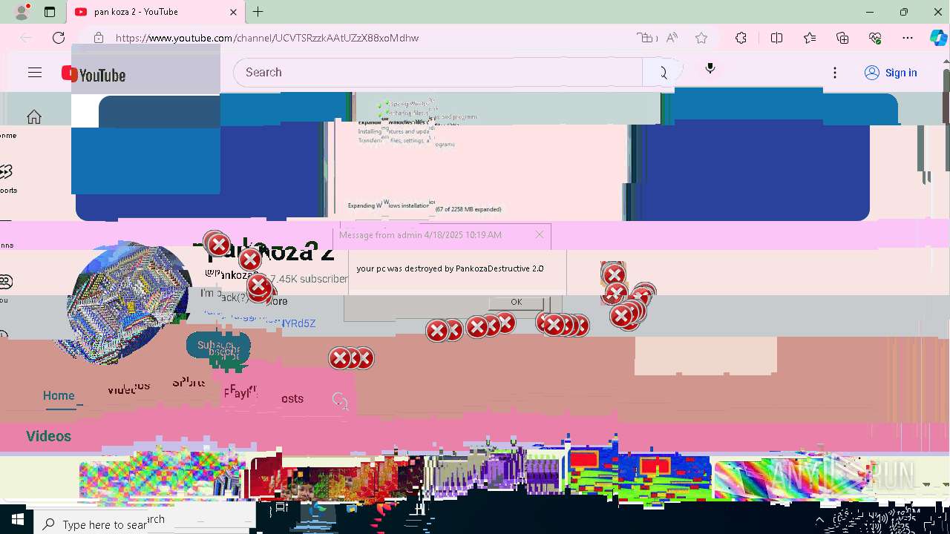Open Browser essentials
The height and width of the screenshot is (534, 950).
(x=875, y=38)
